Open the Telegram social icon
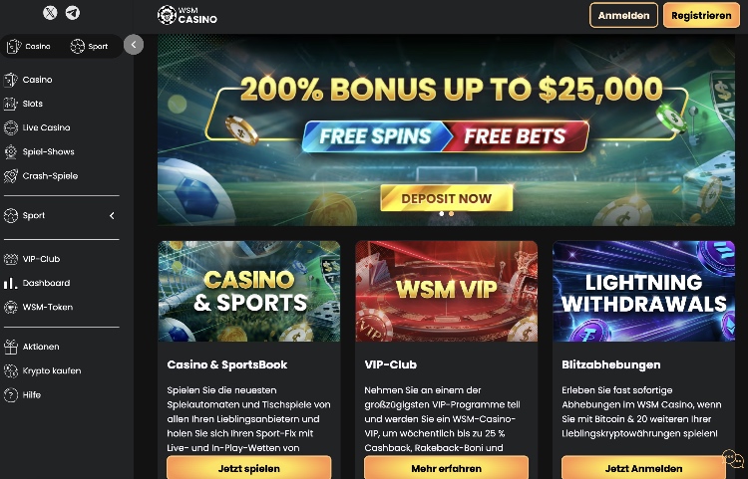The height and width of the screenshot is (479, 748). click(x=73, y=13)
